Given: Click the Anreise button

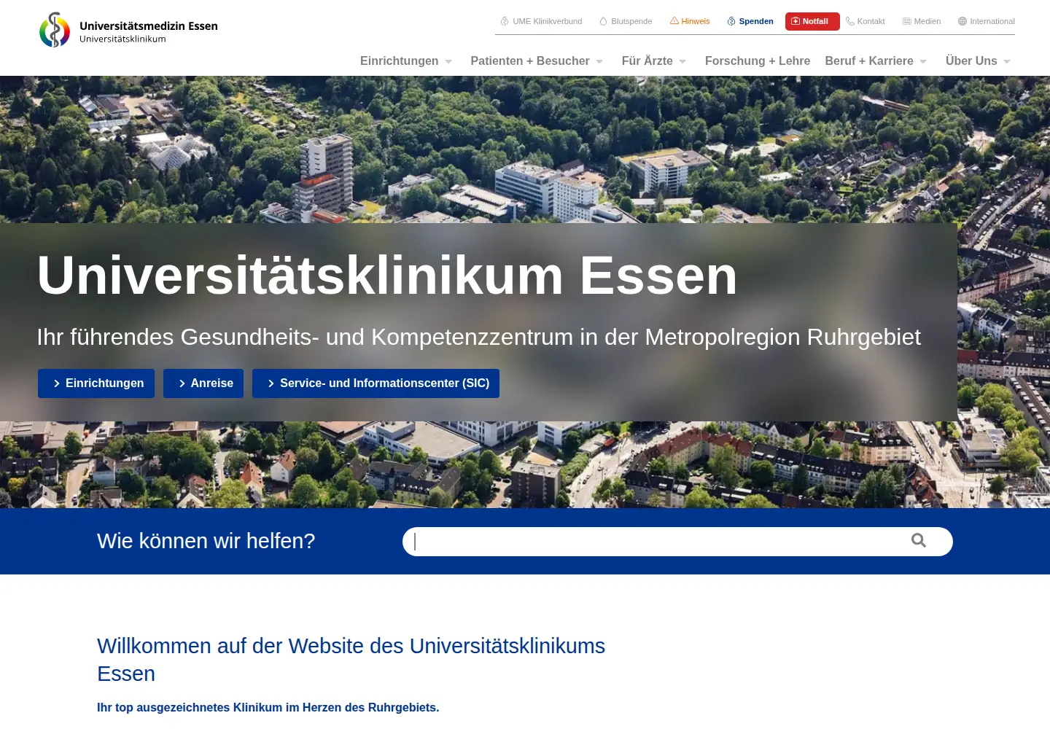Looking at the screenshot, I should [x=203, y=383].
